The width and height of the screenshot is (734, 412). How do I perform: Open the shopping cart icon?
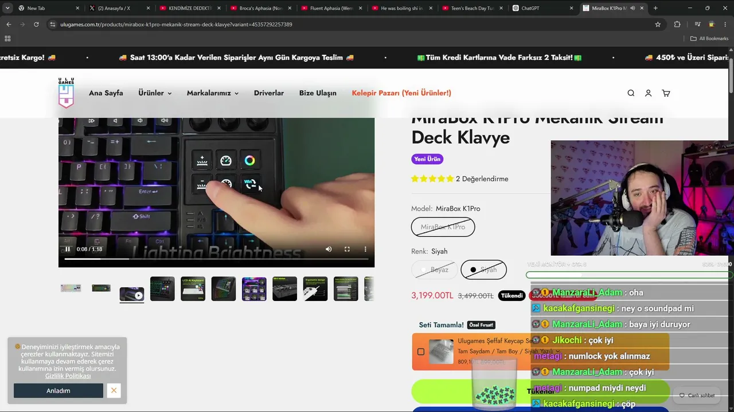pos(666,93)
